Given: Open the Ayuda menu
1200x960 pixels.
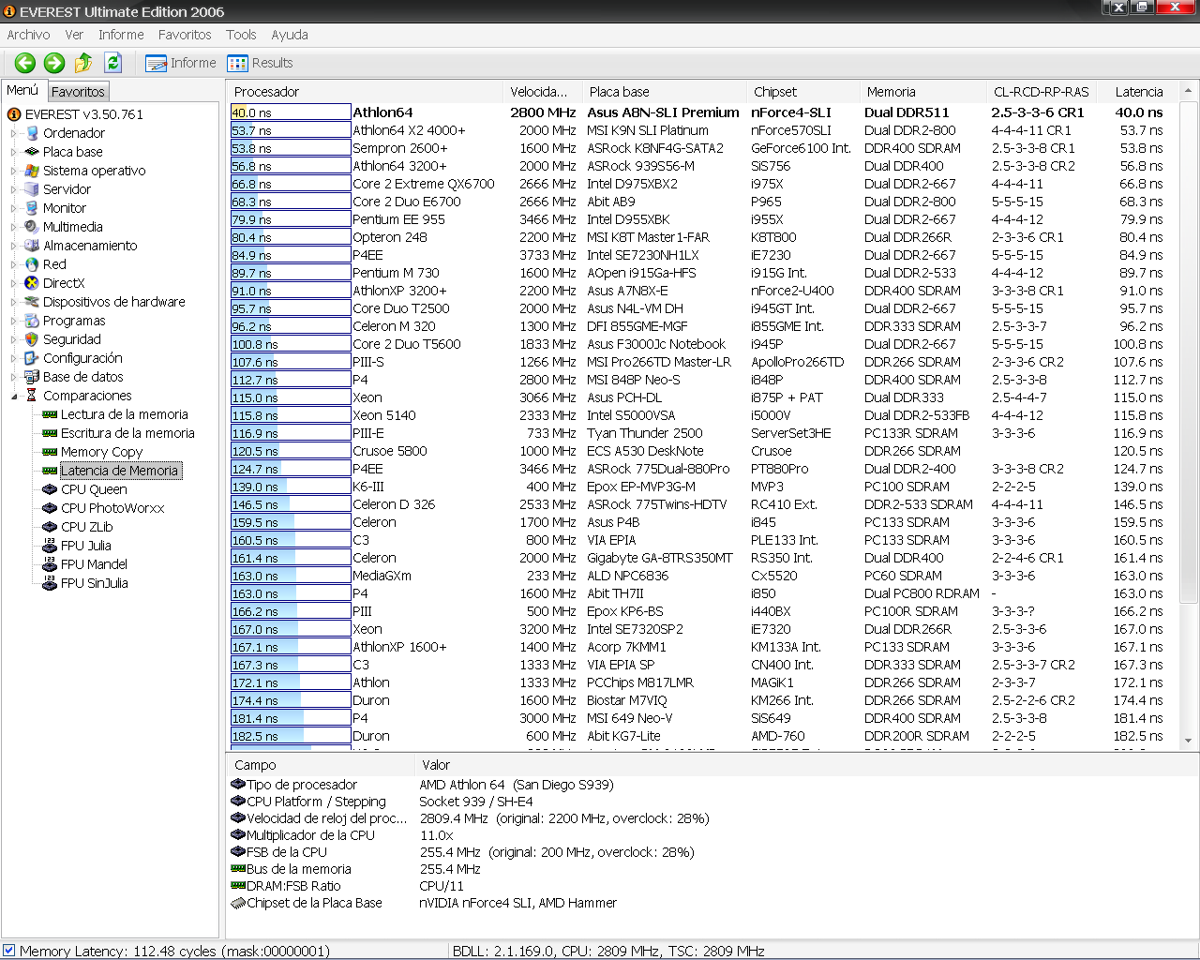Looking at the screenshot, I should [290, 35].
